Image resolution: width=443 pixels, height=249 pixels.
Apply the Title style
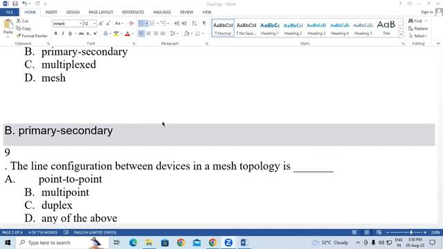[x=386, y=28]
